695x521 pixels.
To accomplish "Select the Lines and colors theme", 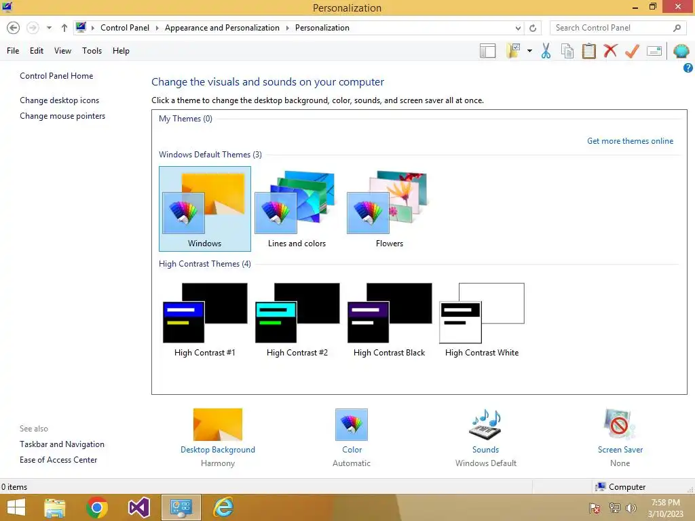I will 297,209.
